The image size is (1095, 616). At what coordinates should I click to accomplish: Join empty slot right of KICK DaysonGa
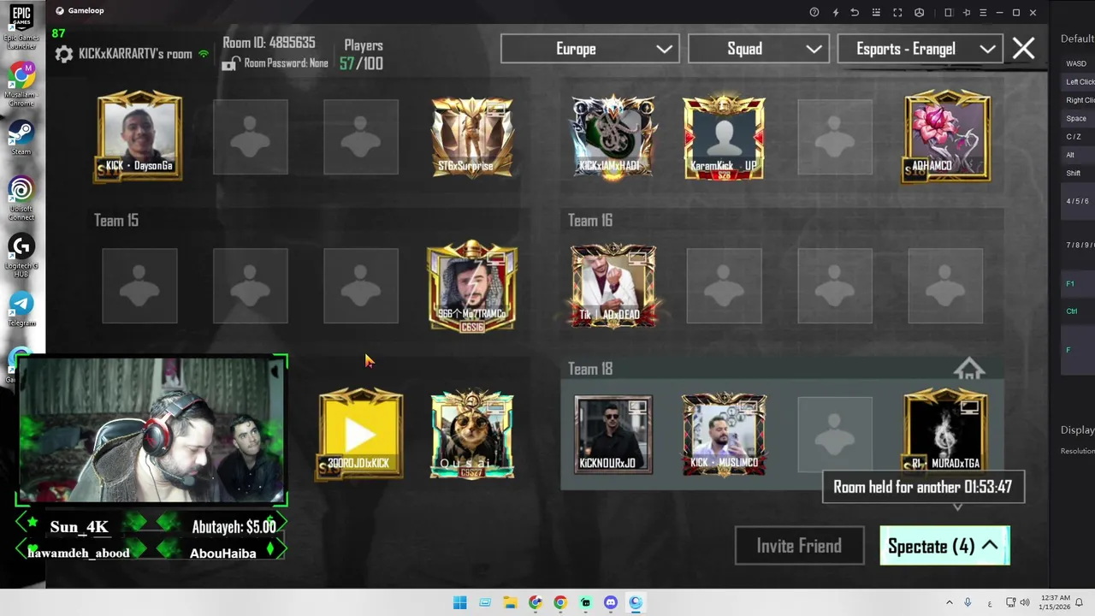[250, 137]
